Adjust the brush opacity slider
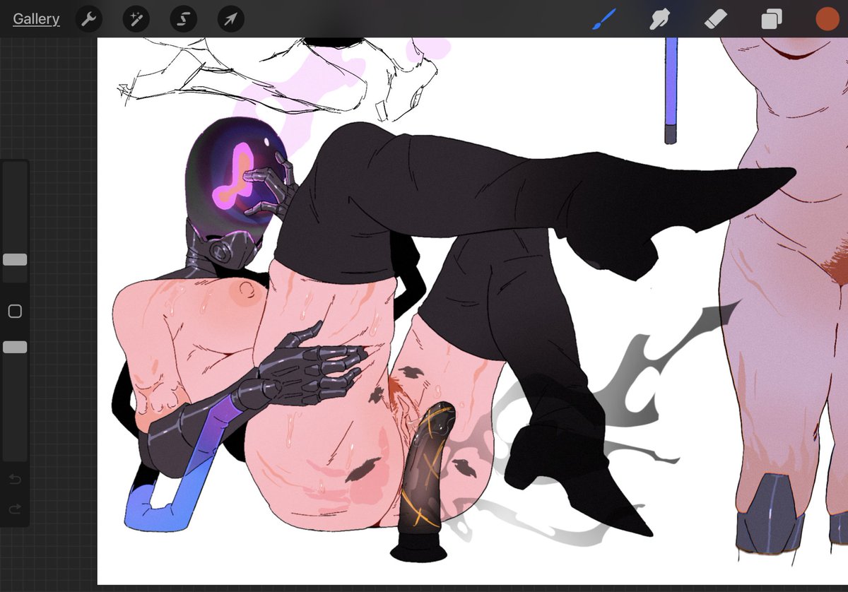 click(x=15, y=347)
